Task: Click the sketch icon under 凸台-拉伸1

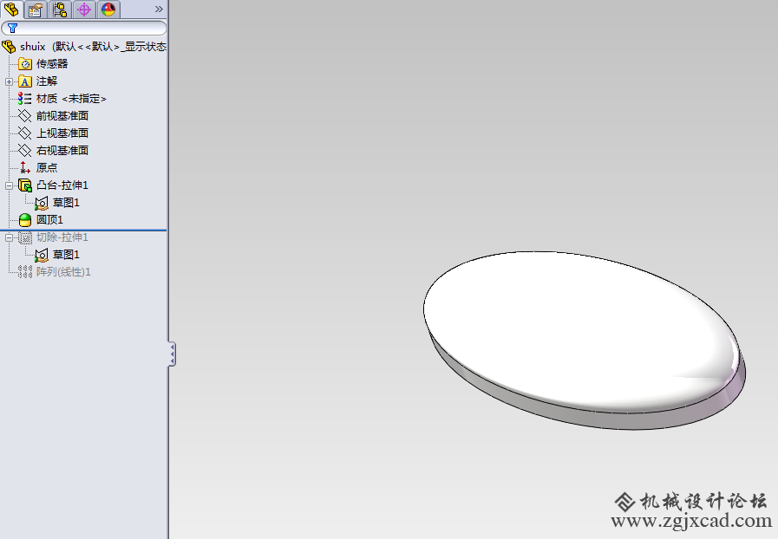Action: coord(42,203)
